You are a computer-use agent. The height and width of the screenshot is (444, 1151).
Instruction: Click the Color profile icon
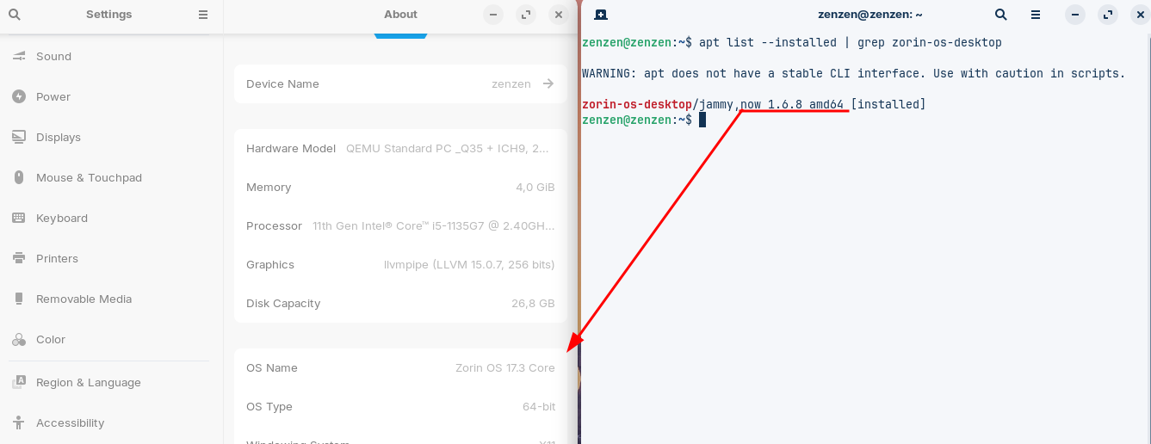point(19,340)
